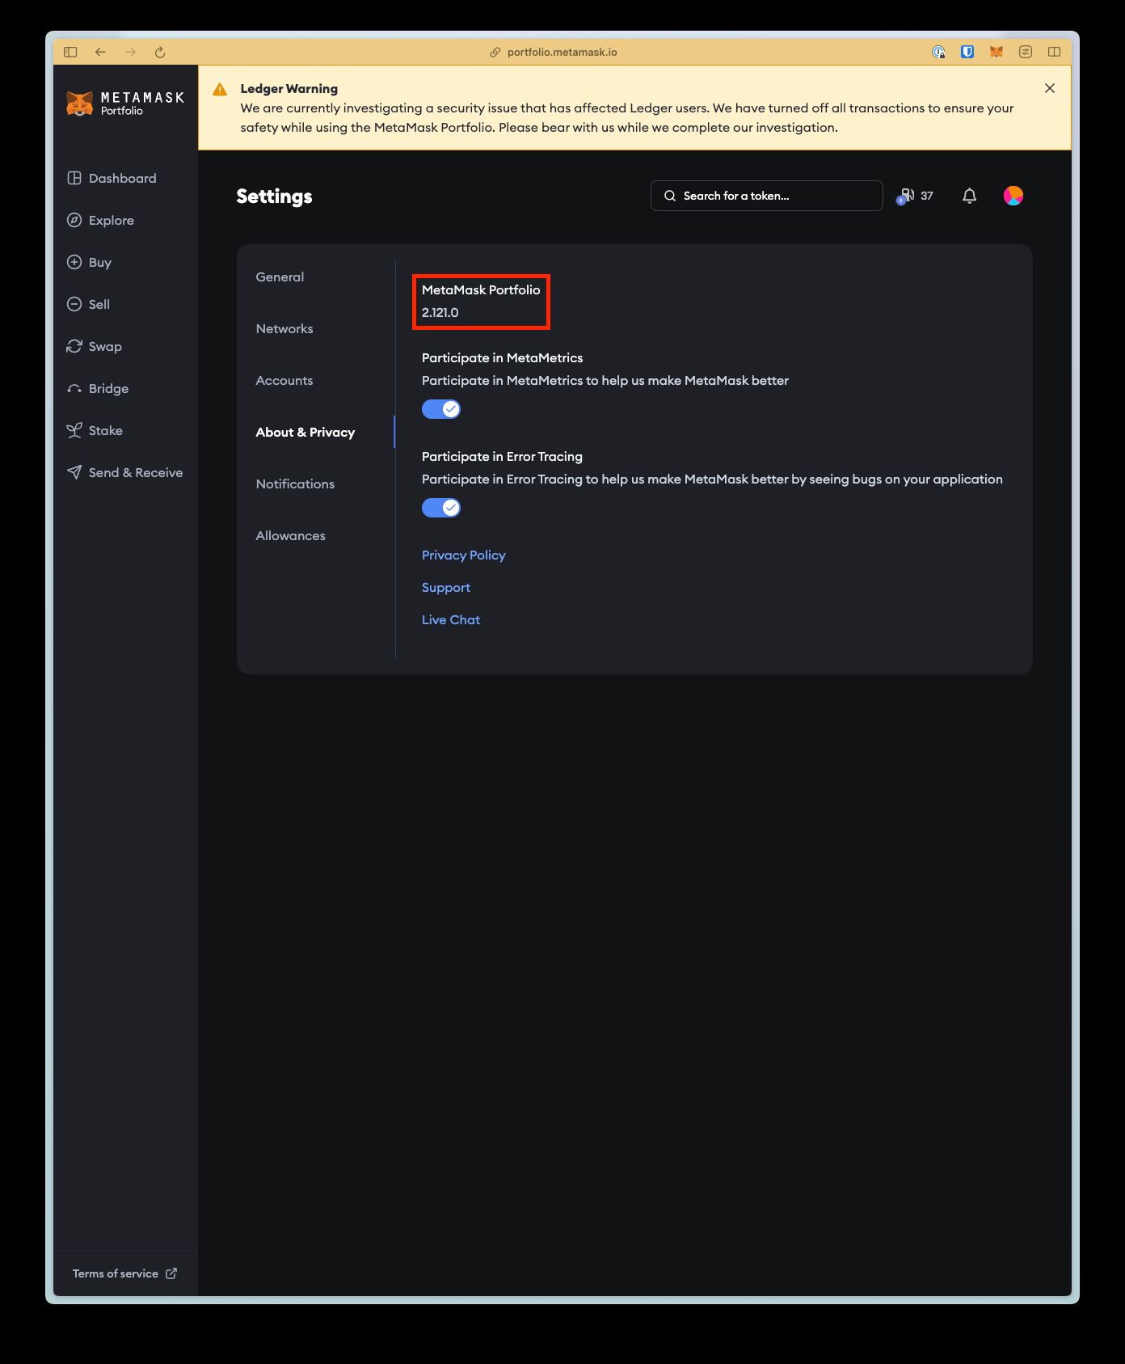Click the gas price indicator icon

pos(906,196)
